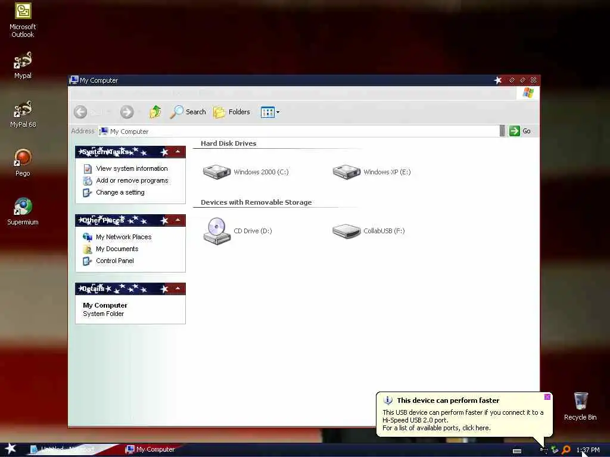
Task: Go up one folder level
Action: (x=155, y=112)
